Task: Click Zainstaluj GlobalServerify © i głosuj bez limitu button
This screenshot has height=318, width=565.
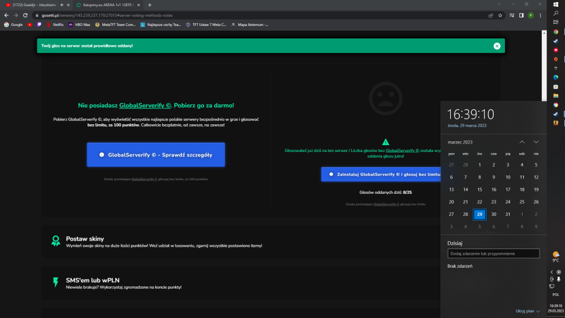Action: click(x=381, y=175)
